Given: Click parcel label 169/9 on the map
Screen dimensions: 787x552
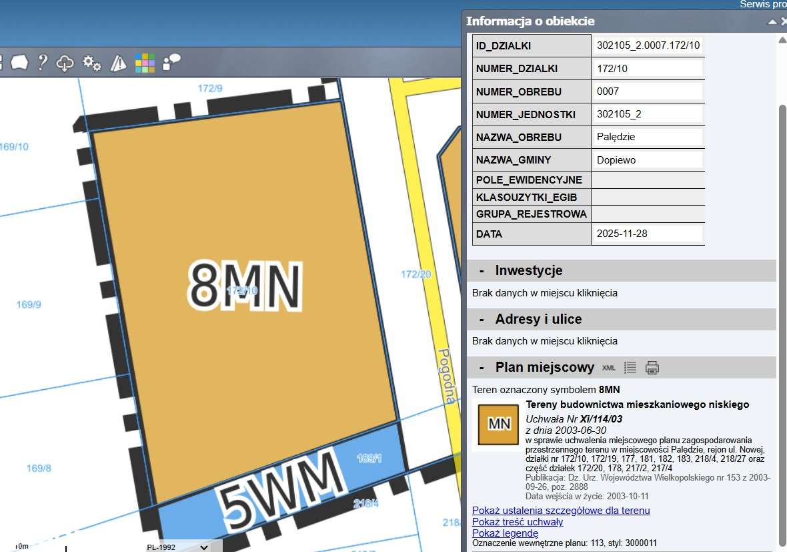Looking at the screenshot, I should click(x=29, y=304).
